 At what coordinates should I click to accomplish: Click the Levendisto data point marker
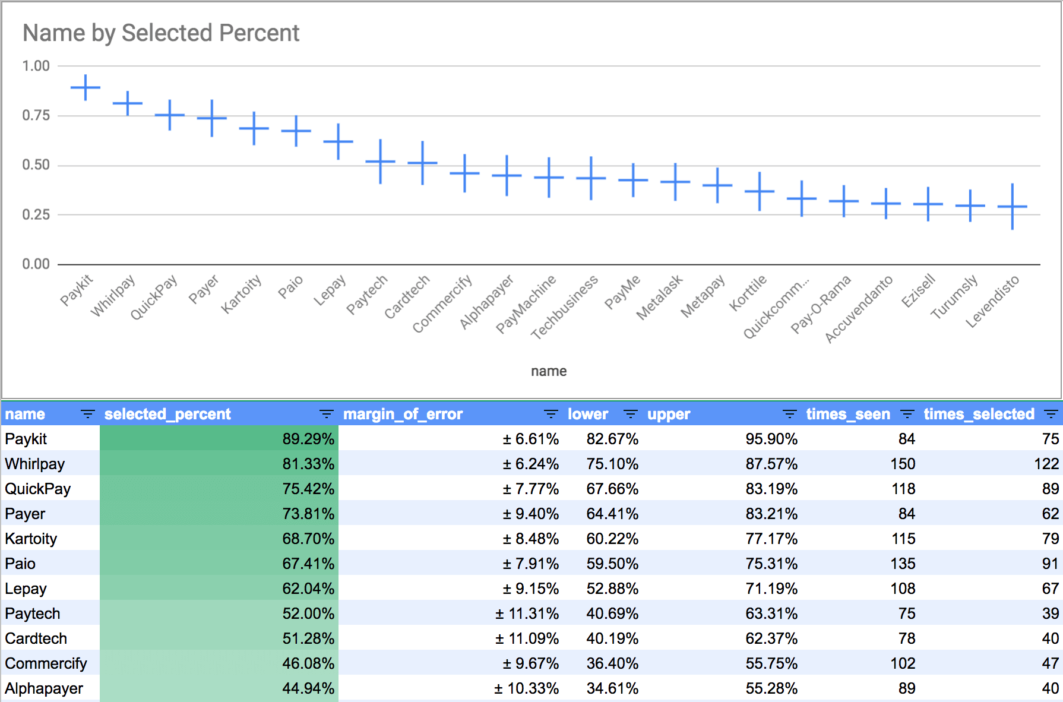1012,207
